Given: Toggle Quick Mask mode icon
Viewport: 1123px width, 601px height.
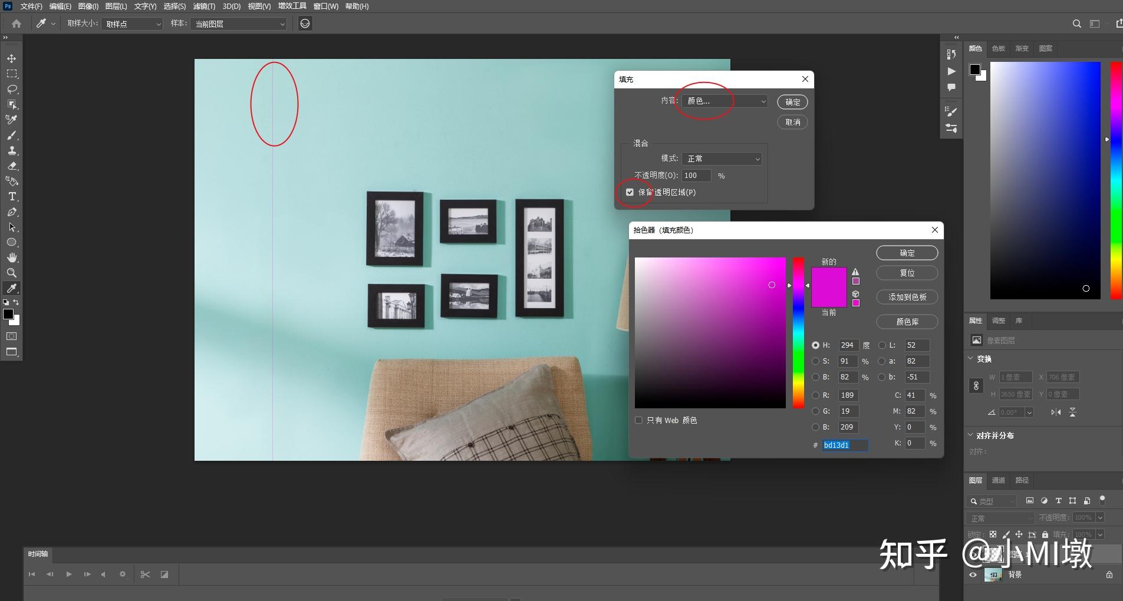Looking at the screenshot, I should tap(12, 336).
